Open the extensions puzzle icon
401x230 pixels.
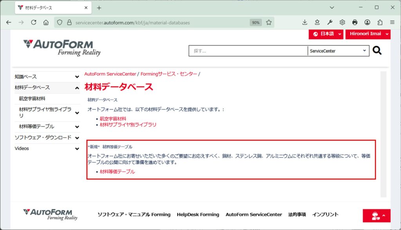pos(380,22)
